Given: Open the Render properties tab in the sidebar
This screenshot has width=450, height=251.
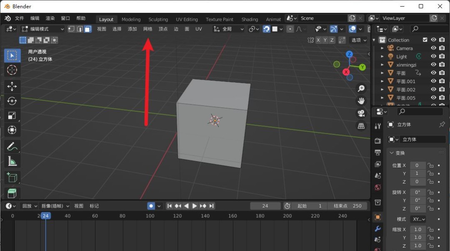Looking at the screenshot, I should coord(377,140).
